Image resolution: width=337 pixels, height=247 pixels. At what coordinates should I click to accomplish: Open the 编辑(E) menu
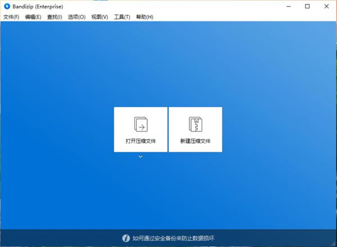[33, 17]
